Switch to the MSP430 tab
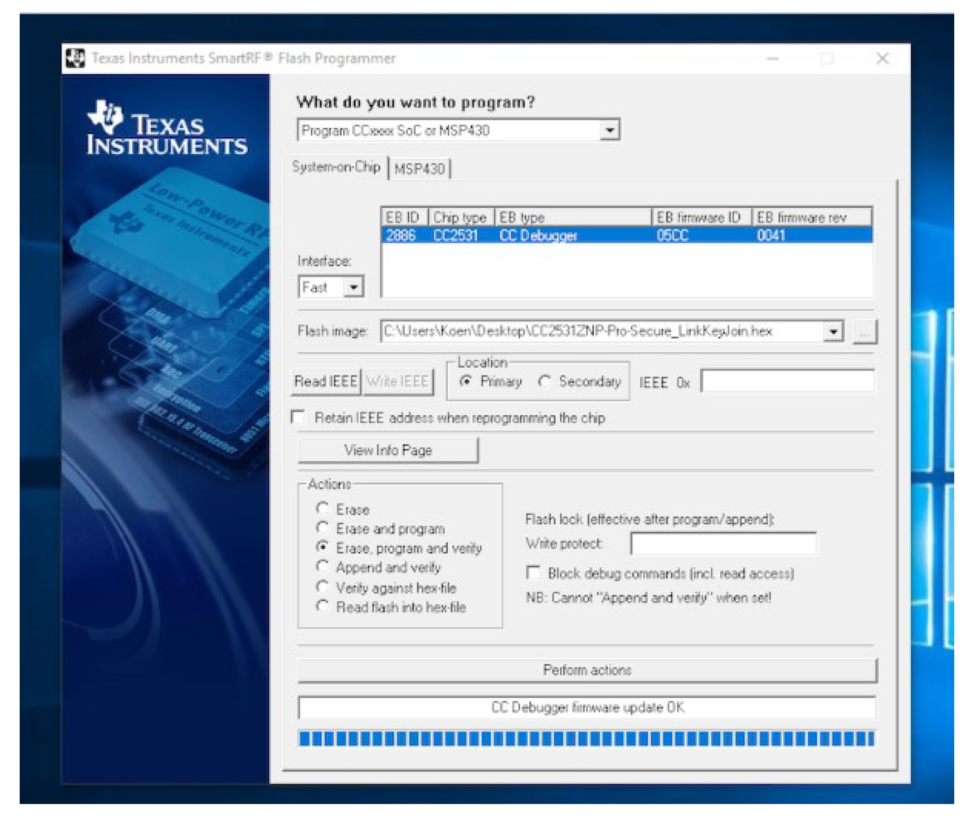Image resolution: width=969 pixels, height=821 pixels. (x=419, y=168)
